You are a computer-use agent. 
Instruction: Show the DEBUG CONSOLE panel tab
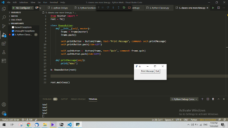point(78,99)
